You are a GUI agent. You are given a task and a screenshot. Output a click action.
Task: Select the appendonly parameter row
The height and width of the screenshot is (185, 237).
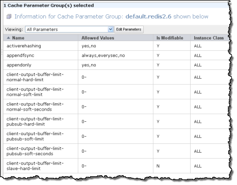[x=116, y=65]
